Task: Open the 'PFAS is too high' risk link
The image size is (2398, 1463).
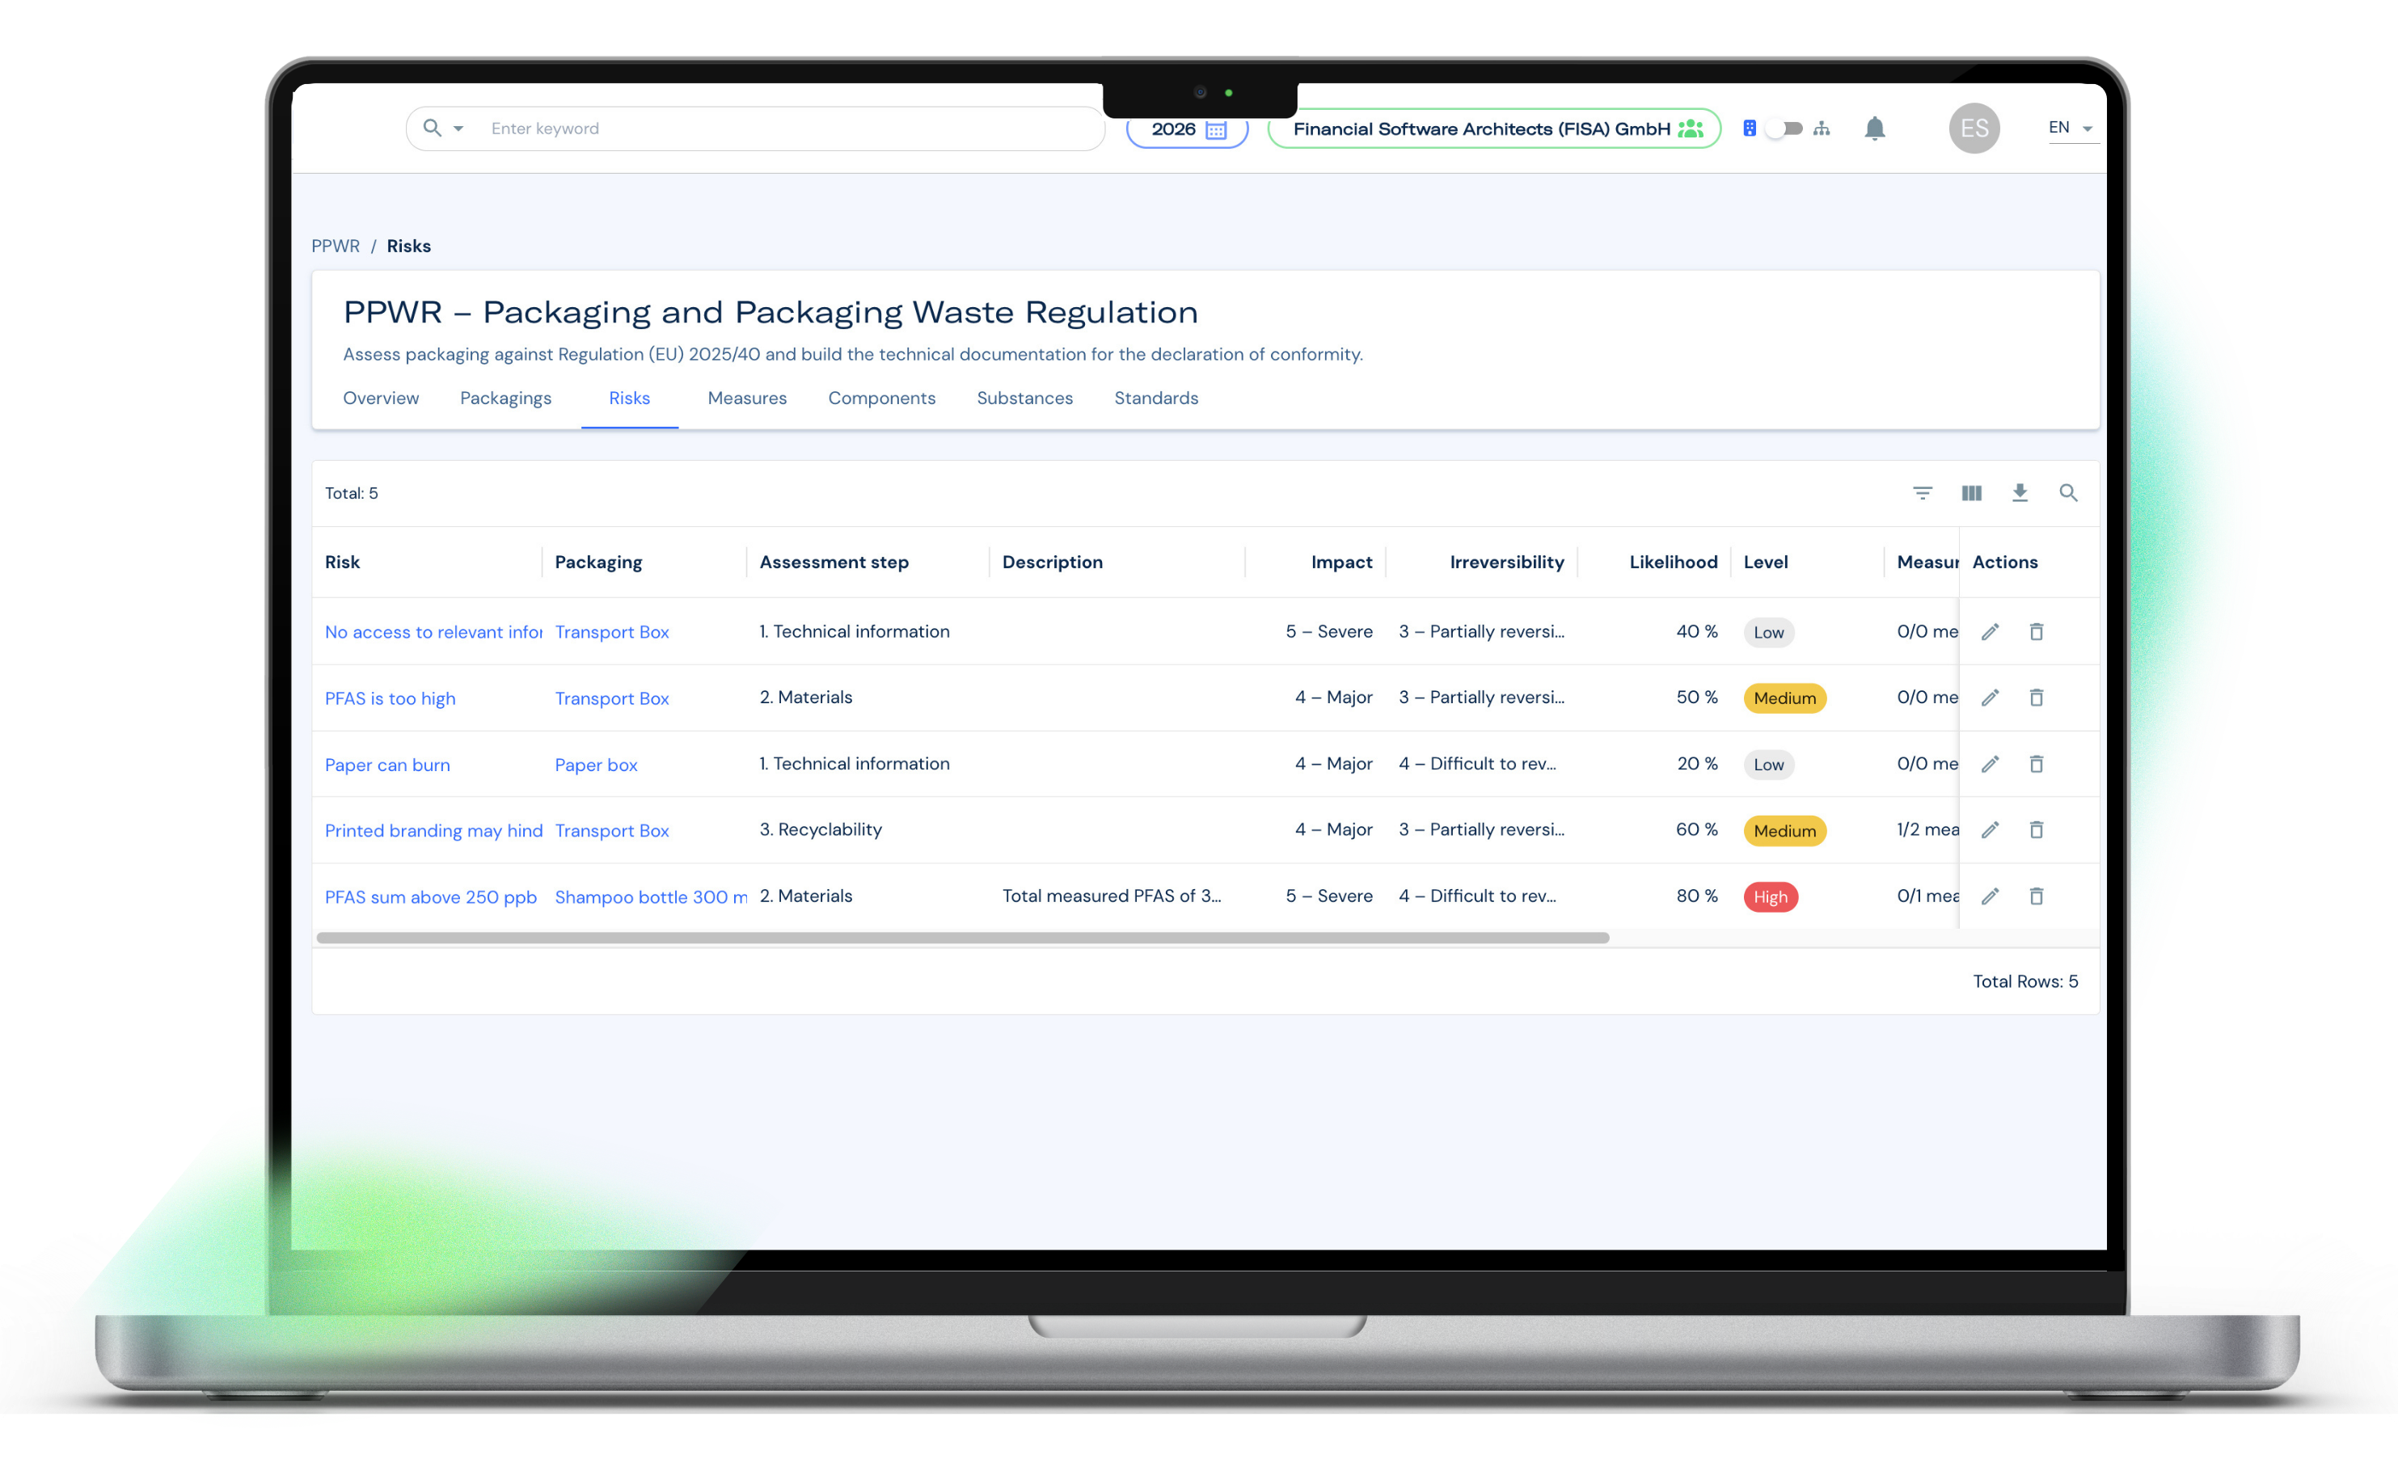Action: pyautogui.click(x=389, y=698)
